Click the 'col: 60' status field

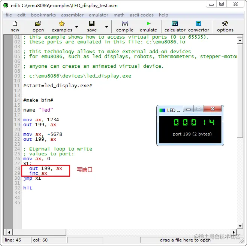pos(48,240)
